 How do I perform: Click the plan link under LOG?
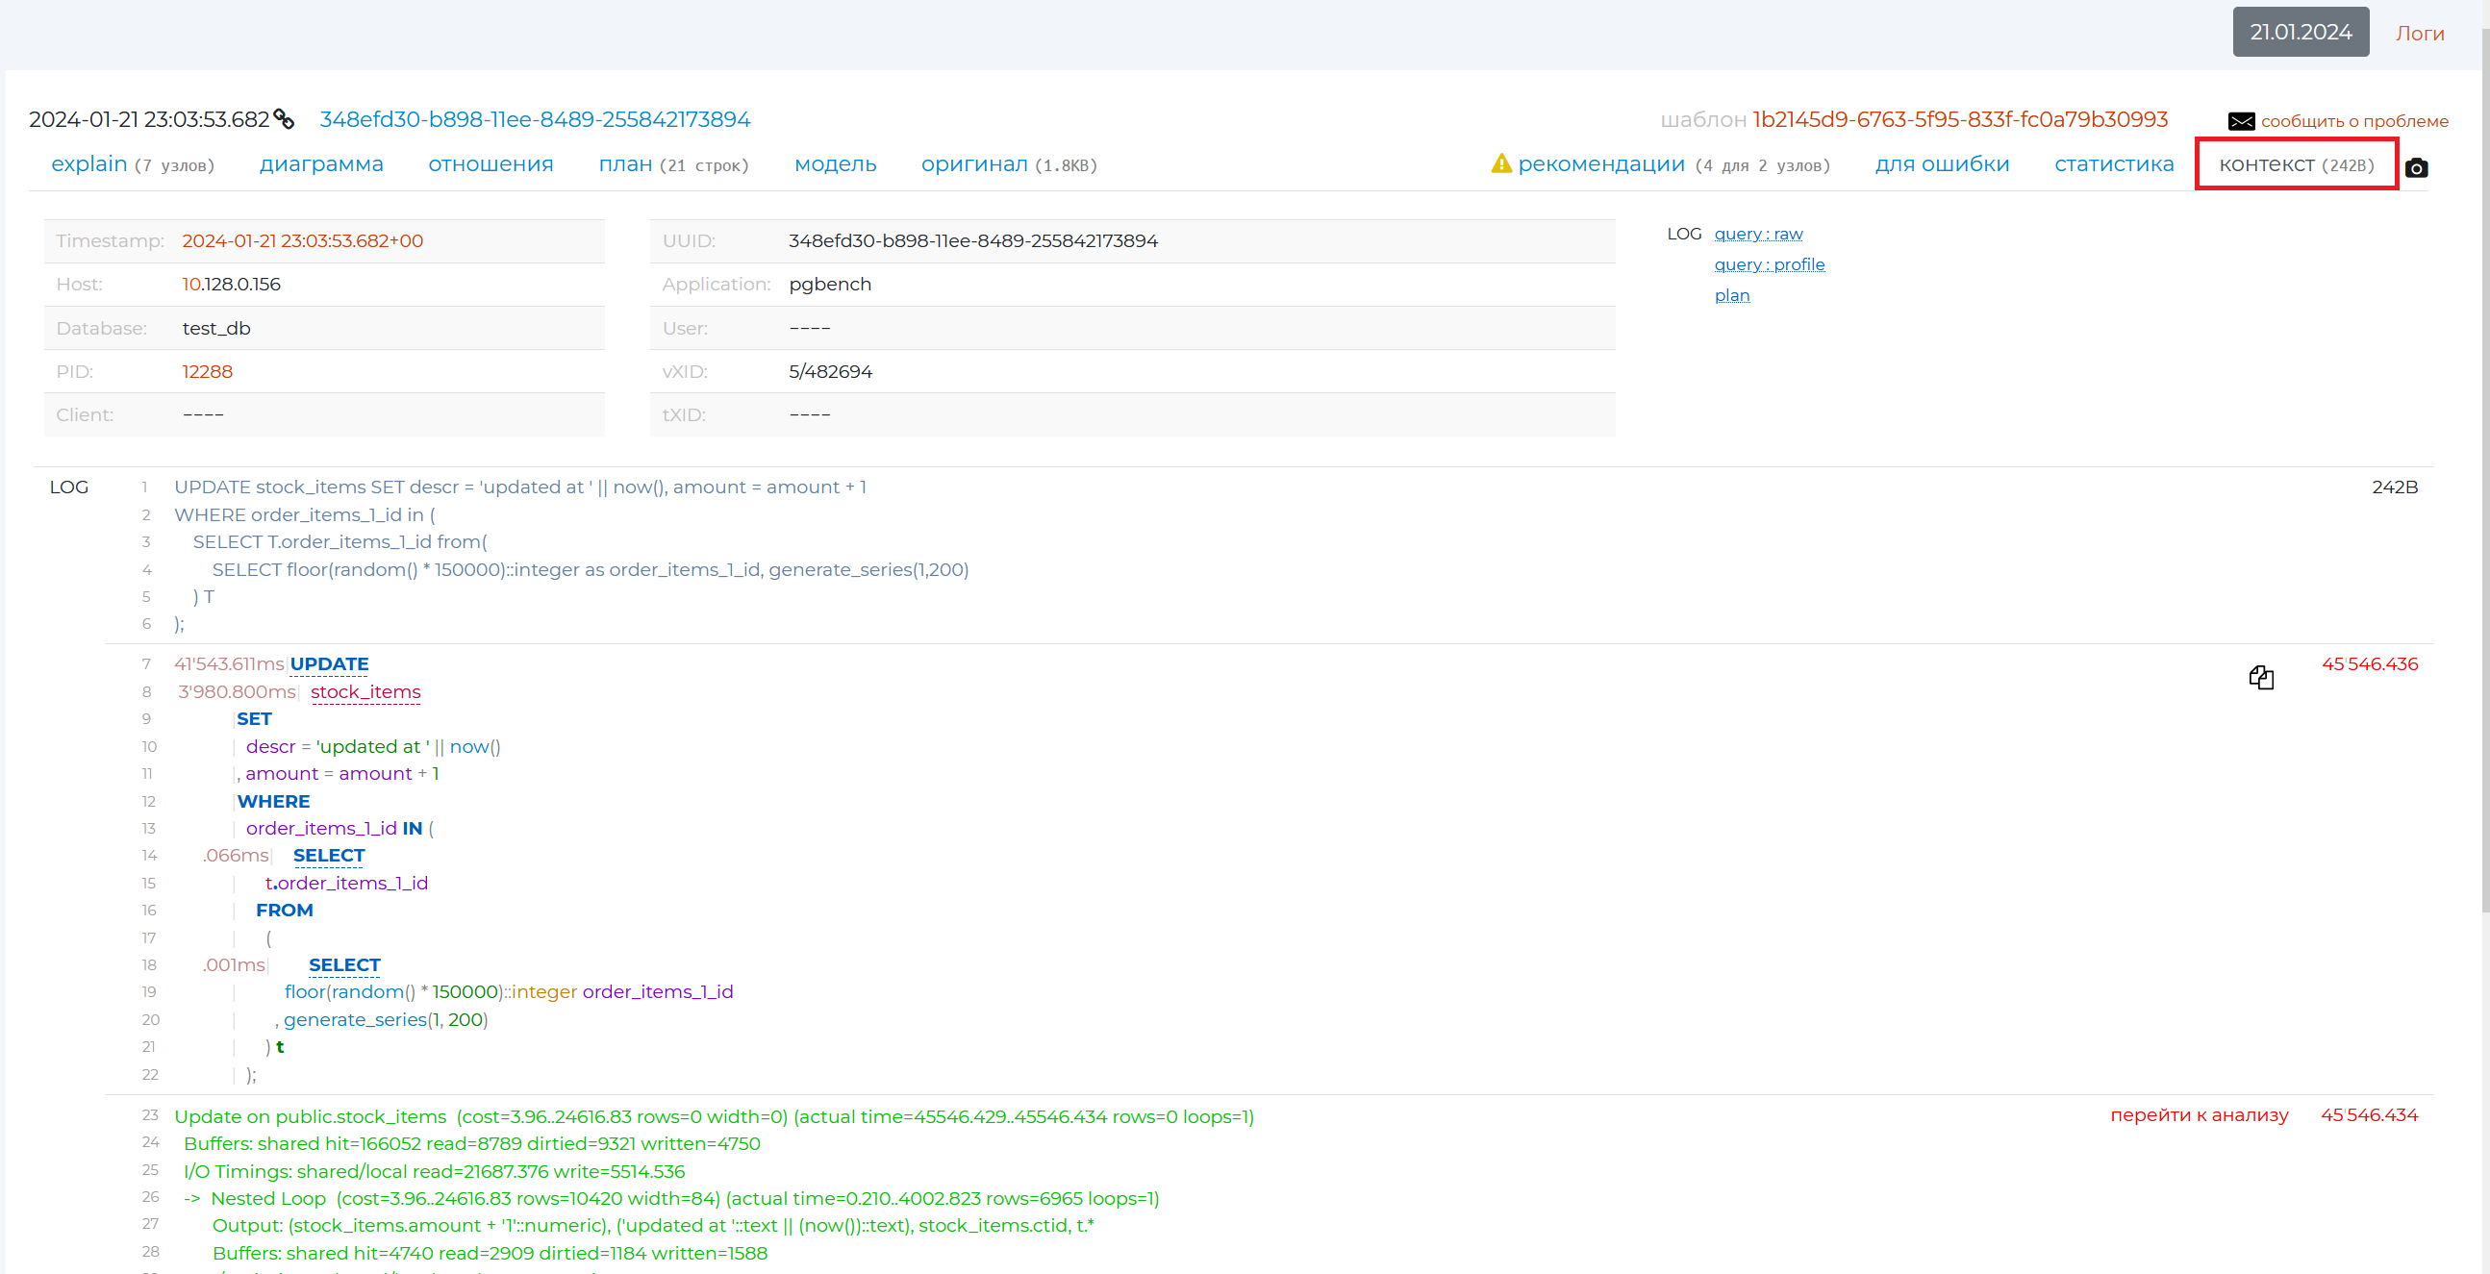pos(1731,296)
